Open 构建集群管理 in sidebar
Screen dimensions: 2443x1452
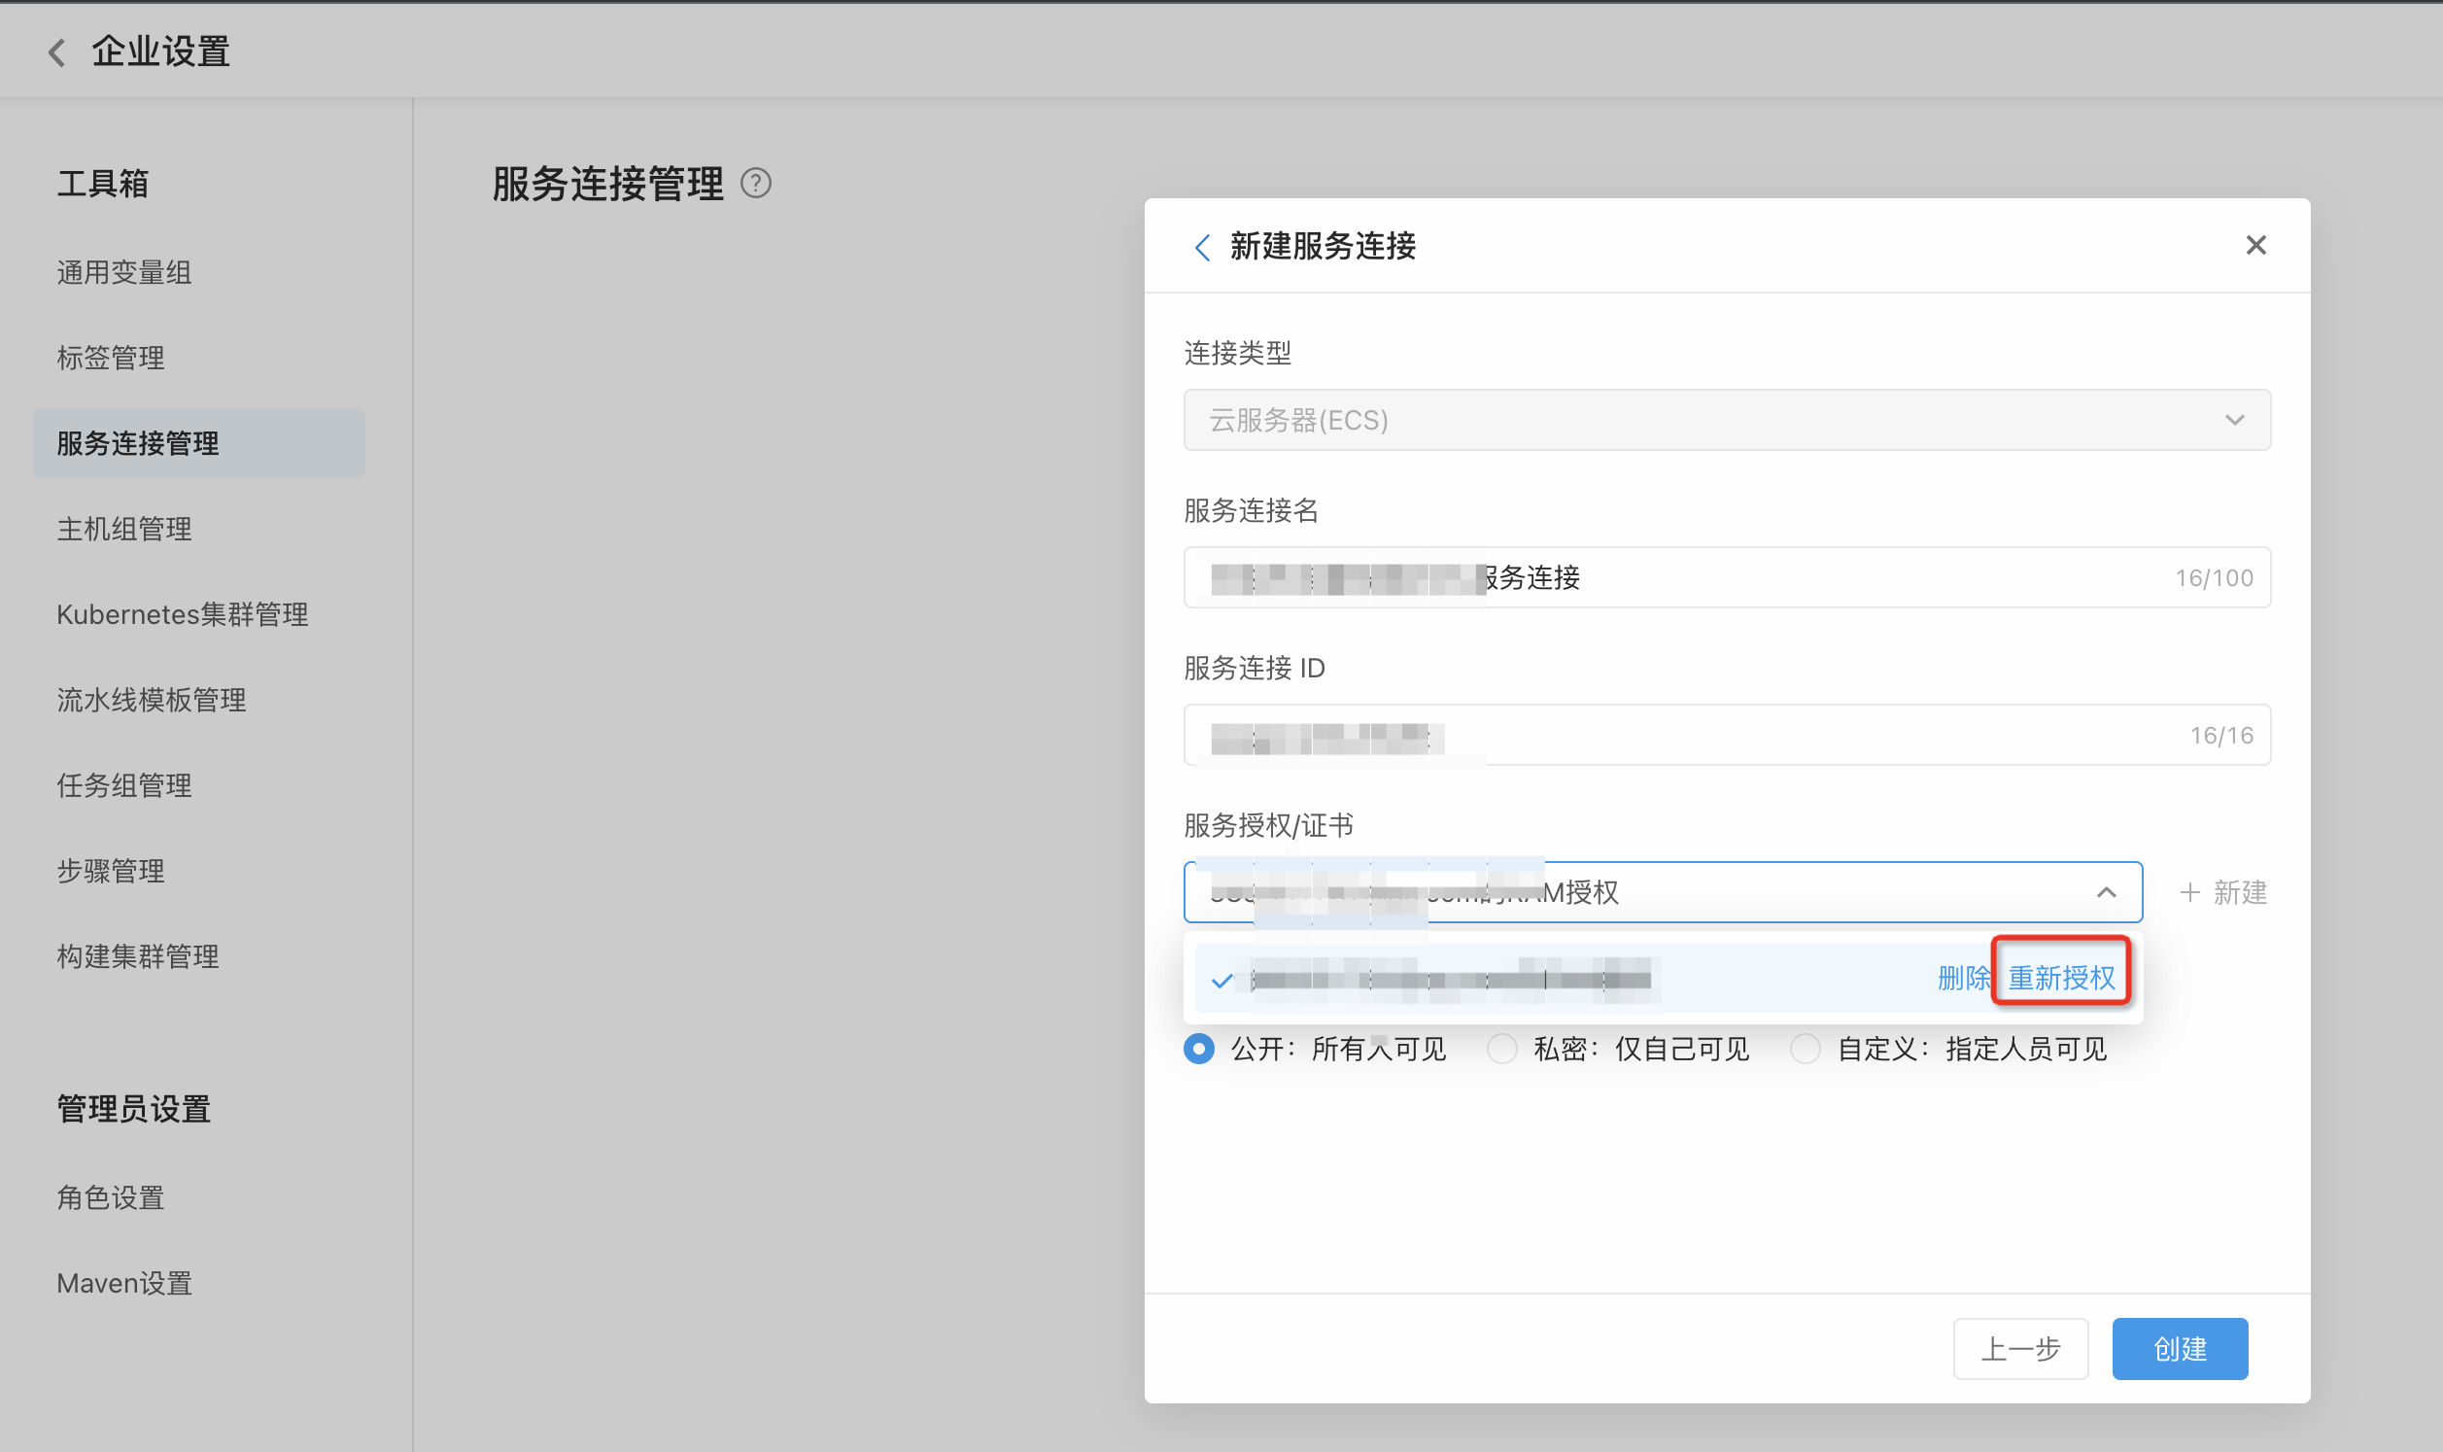point(138,957)
